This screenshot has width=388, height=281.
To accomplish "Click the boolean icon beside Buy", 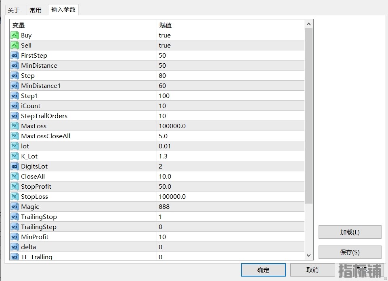I will 15,35.
